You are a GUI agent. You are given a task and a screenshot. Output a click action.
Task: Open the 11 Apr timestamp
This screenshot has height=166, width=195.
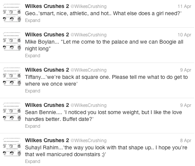click(184, 6)
